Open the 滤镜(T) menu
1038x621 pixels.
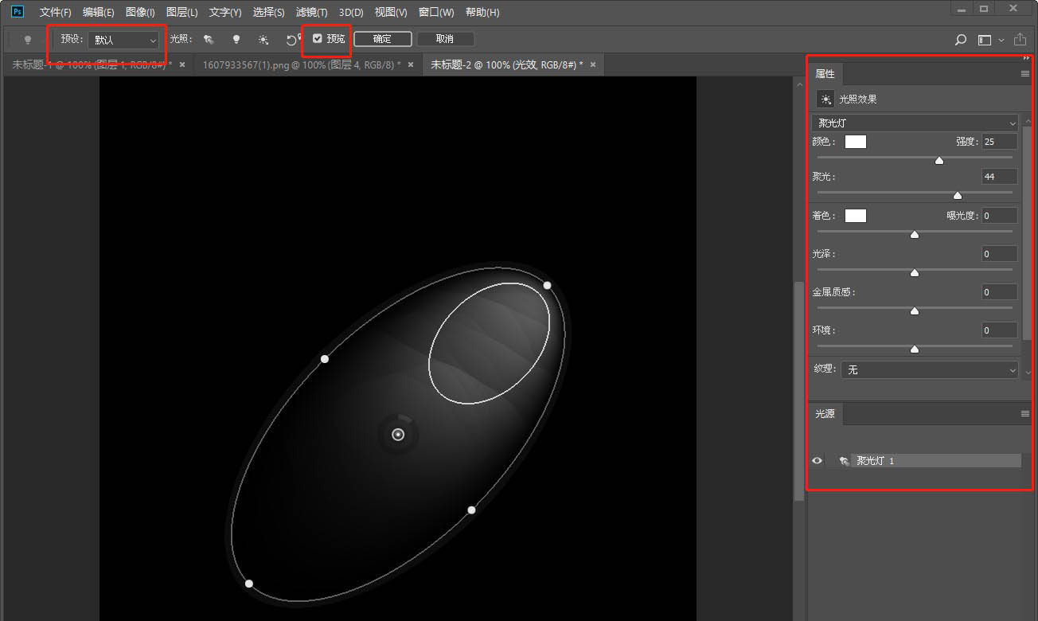(x=311, y=13)
